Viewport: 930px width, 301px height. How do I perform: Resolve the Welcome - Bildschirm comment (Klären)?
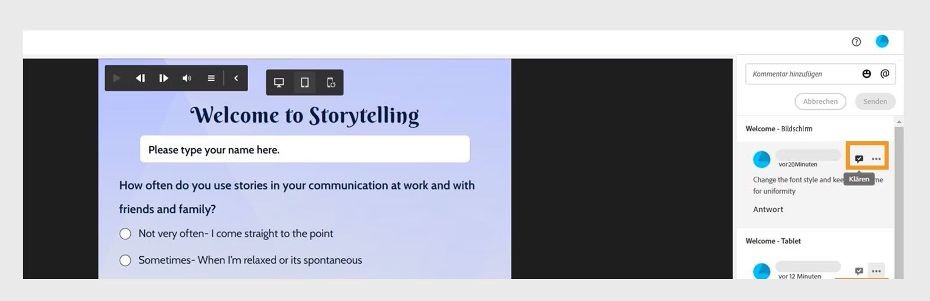point(859,159)
